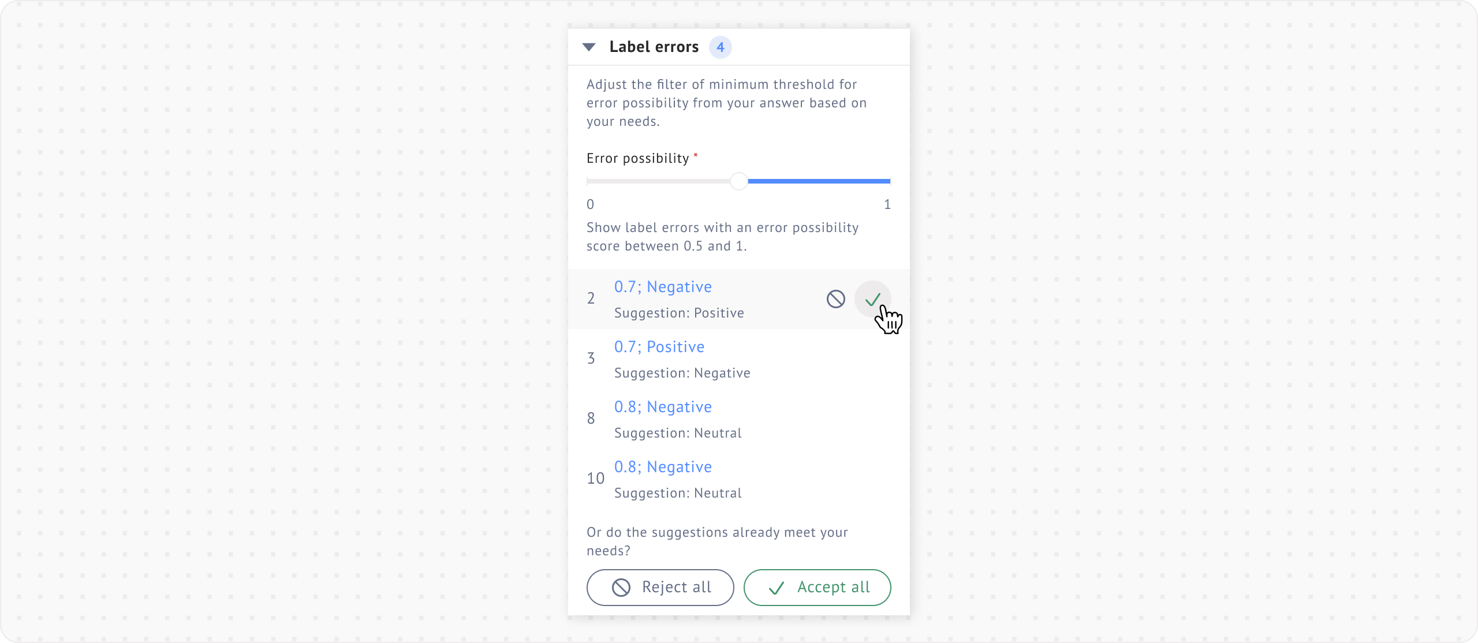The image size is (1478, 643).
Task: Select row 10 '0.8; Negative' entry
Action: tap(663, 467)
